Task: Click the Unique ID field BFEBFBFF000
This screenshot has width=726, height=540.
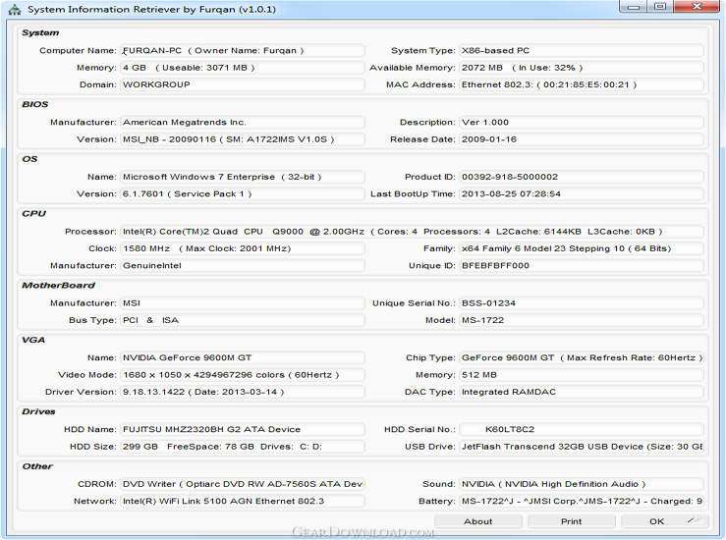Action: [582, 266]
